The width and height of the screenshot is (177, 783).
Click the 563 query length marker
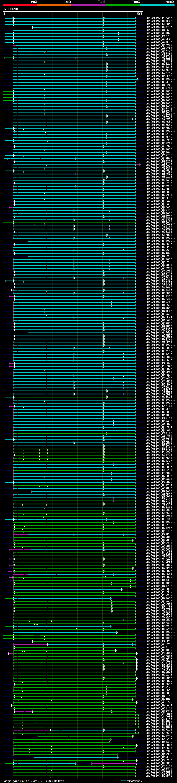click(x=139, y=14)
